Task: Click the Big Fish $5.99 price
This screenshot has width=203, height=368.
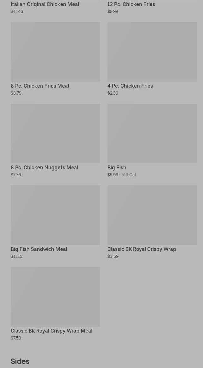Action: coord(113,175)
